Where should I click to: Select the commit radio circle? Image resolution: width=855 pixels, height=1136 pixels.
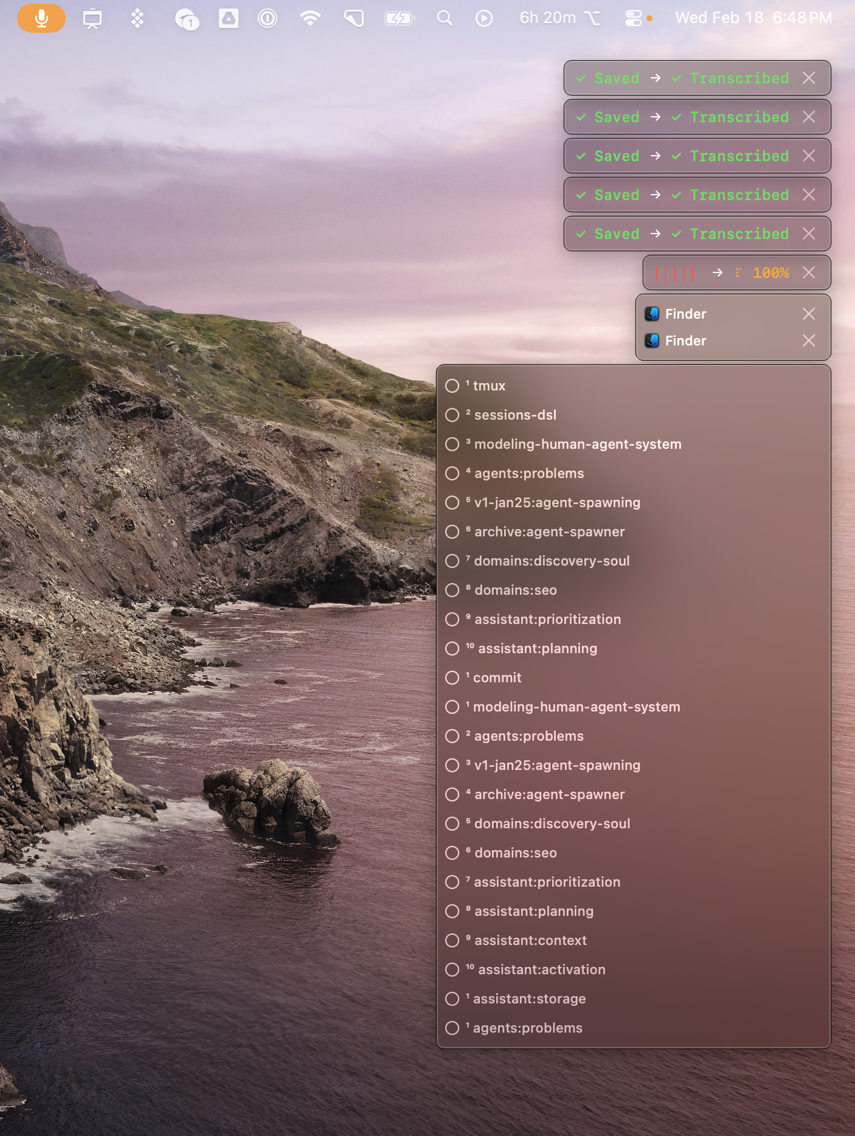[452, 677]
